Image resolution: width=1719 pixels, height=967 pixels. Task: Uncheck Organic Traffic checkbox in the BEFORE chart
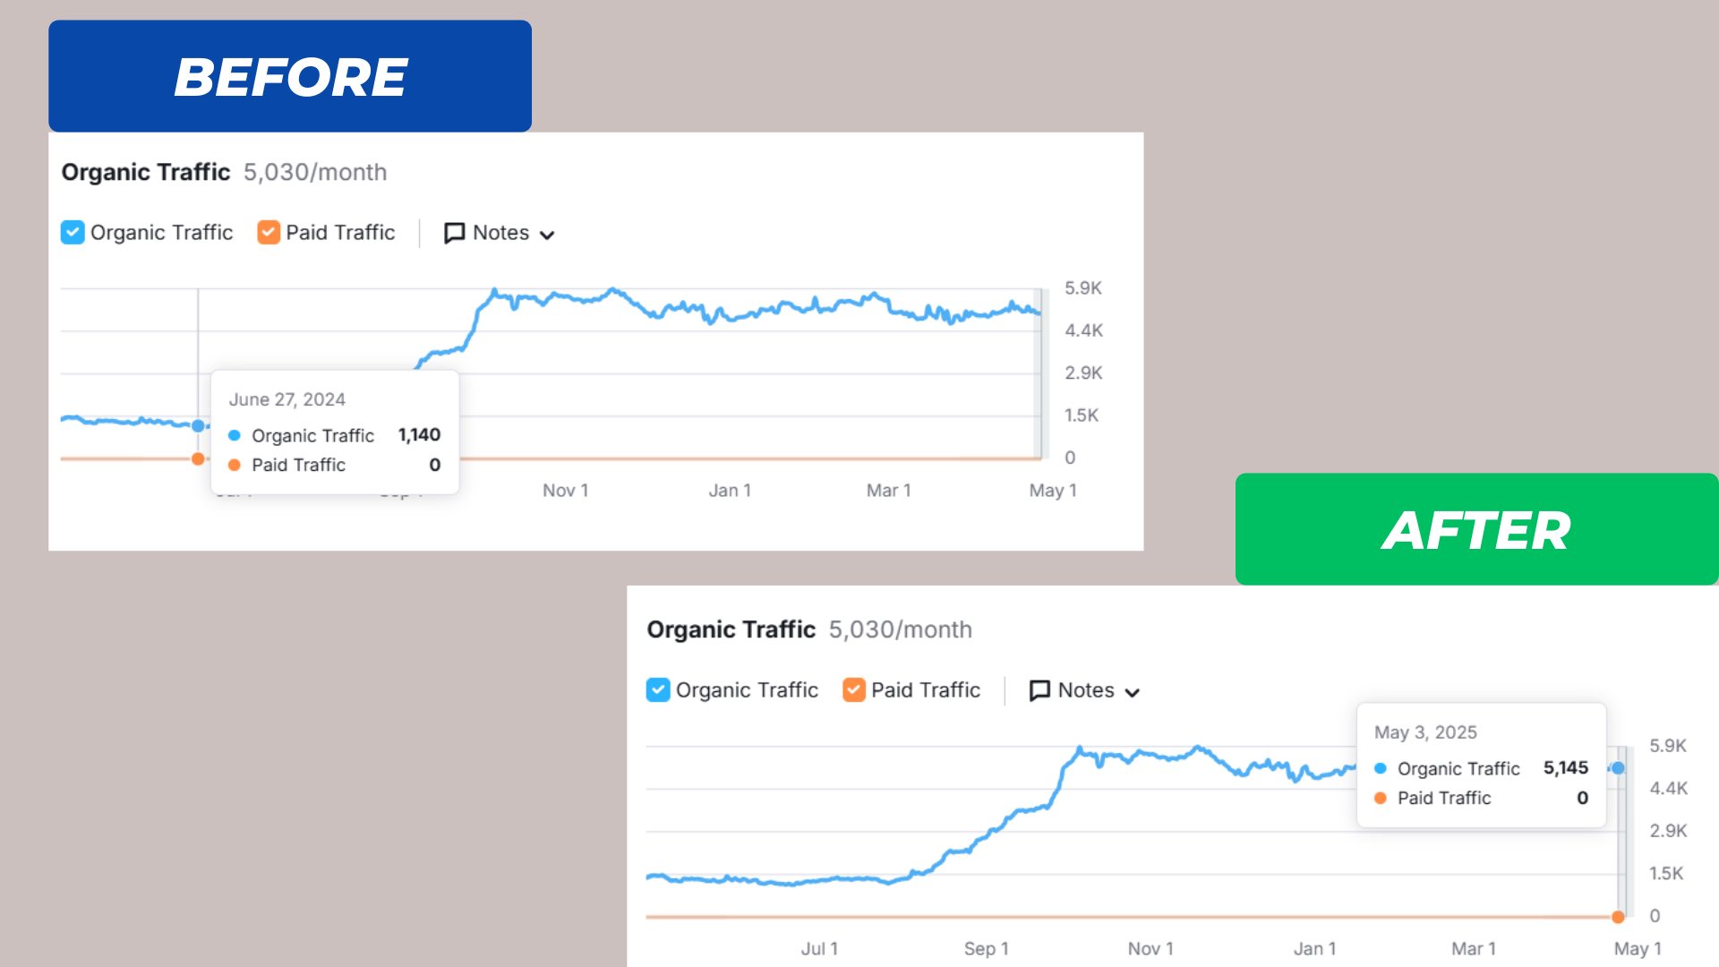(x=73, y=233)
